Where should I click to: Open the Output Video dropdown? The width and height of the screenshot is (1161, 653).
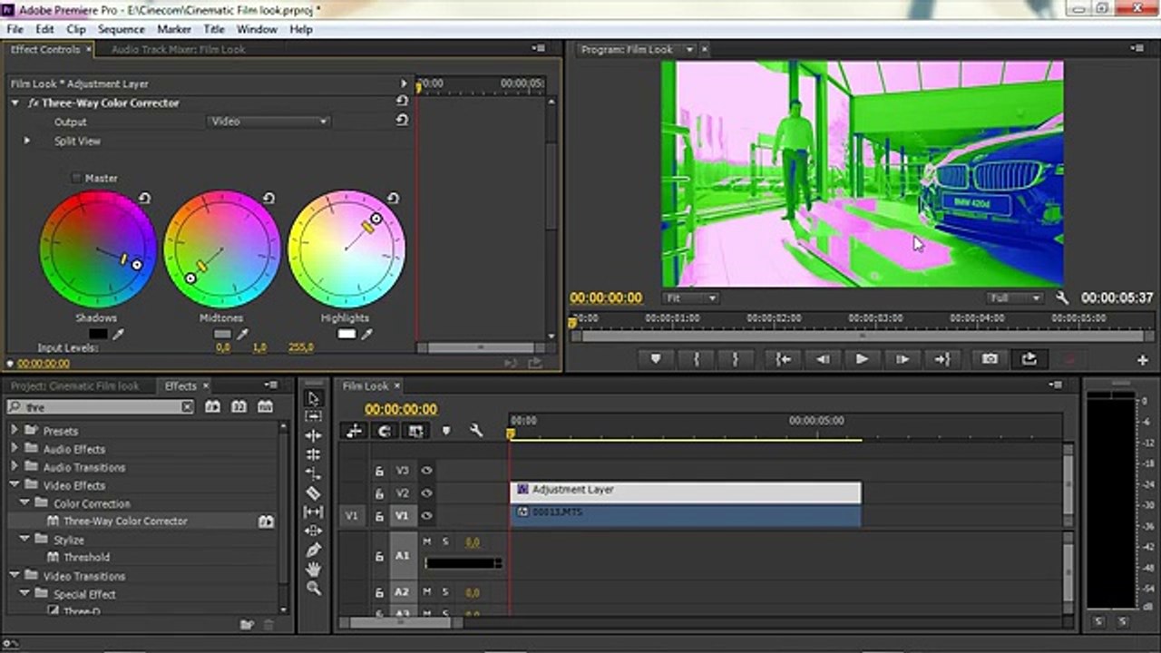(269, 122)
